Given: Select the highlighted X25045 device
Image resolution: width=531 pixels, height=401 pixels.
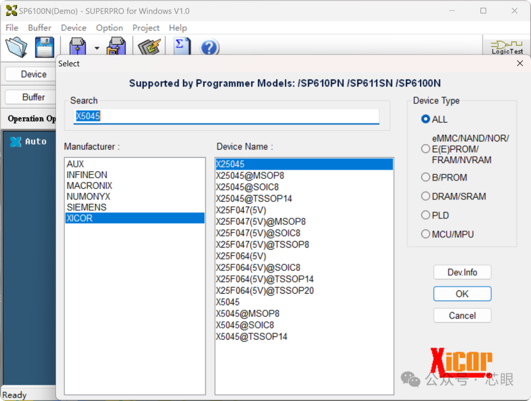Looking at the screenshot, I should [x=304, y=164].
